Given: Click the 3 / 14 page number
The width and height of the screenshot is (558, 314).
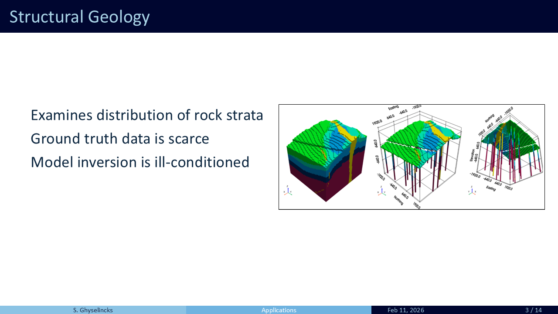Looking at the screenshot, I should click(533, 310).
